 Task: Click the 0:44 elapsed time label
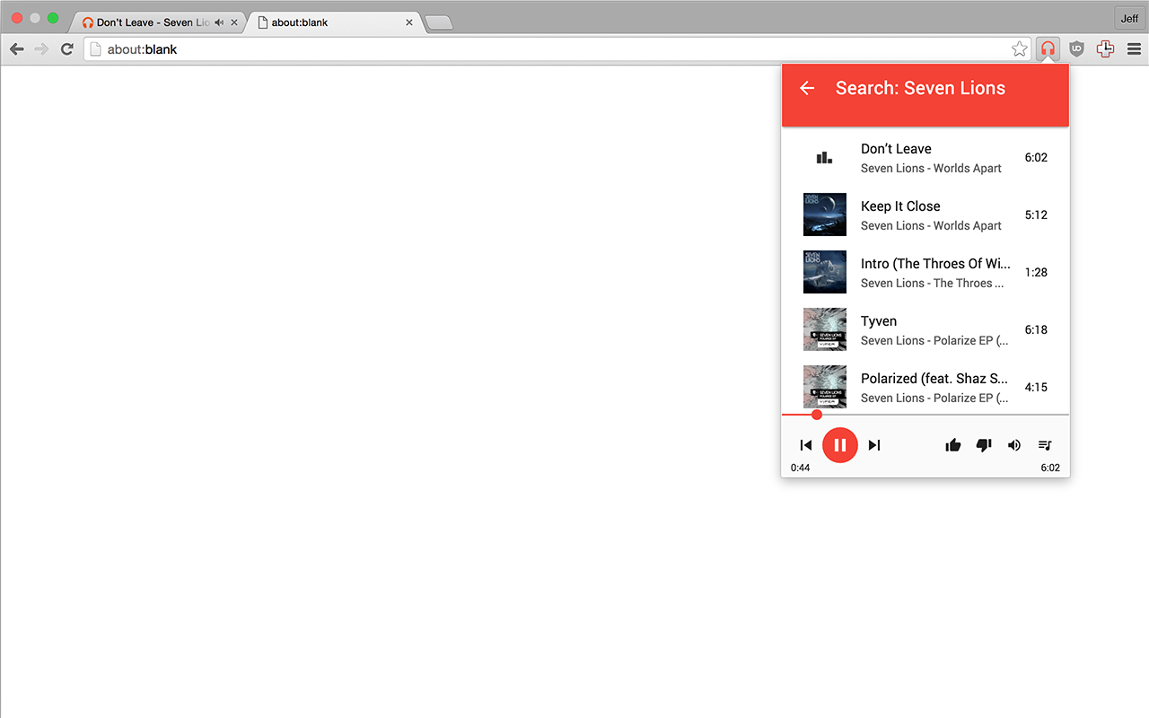click(800, 468)
